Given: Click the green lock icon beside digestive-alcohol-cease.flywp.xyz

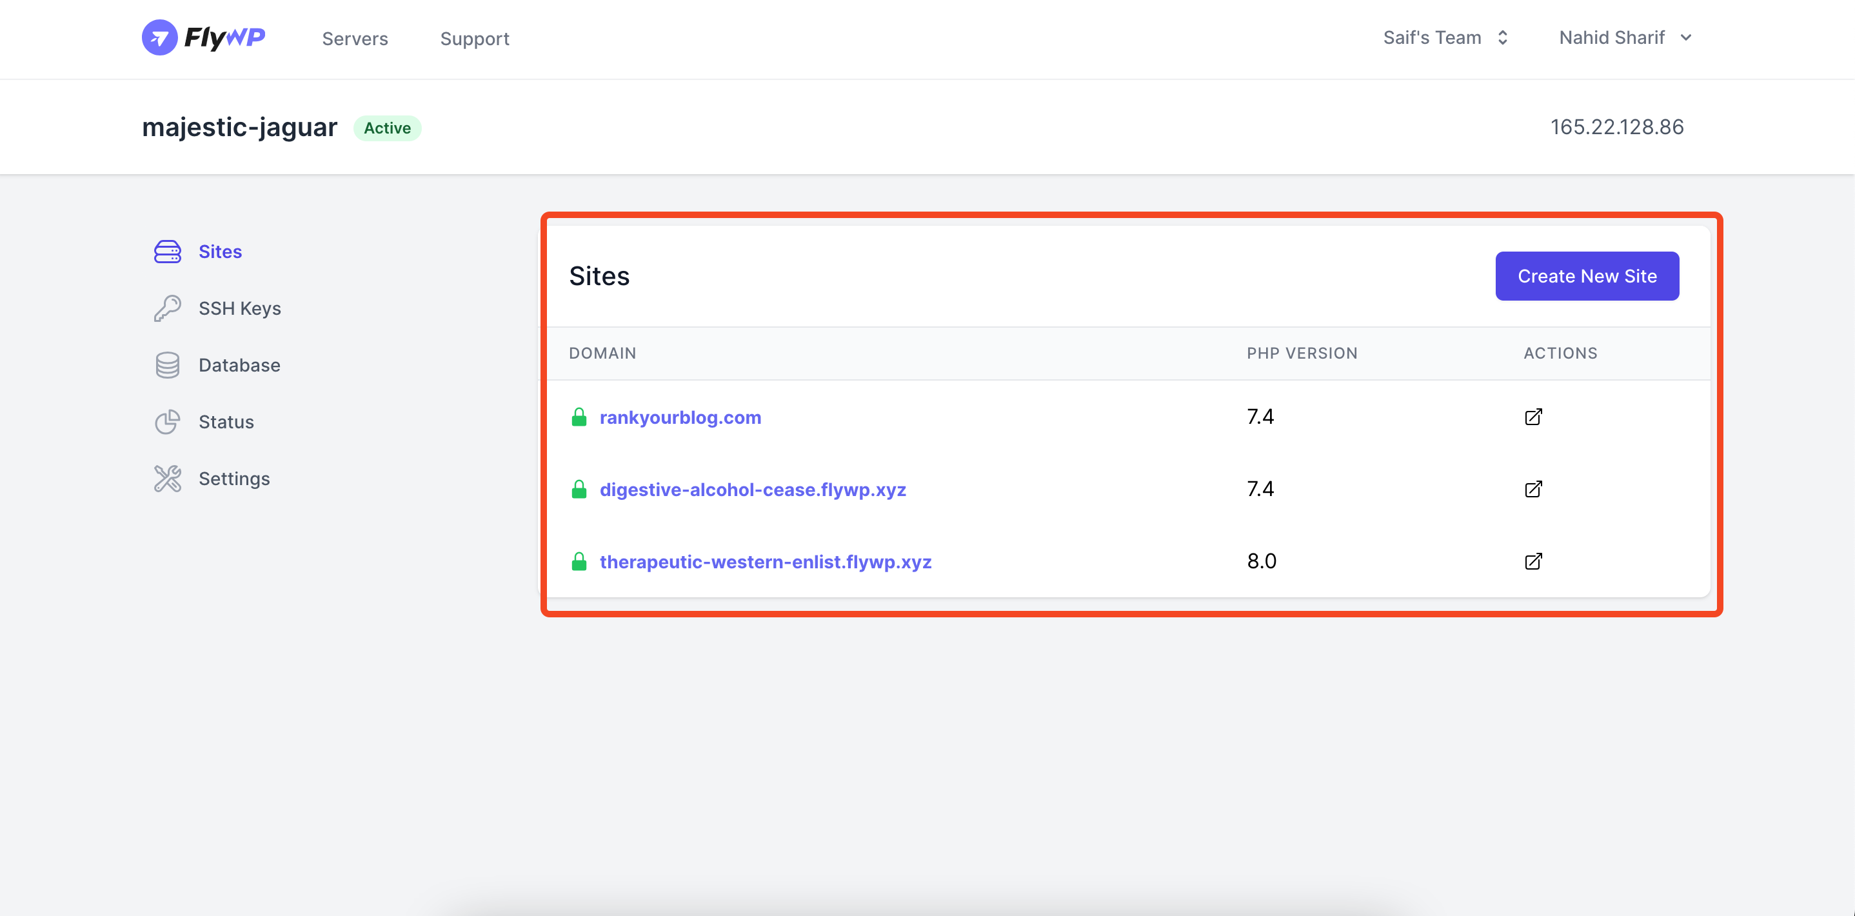Looking at the screenshot, I should 579,489.
